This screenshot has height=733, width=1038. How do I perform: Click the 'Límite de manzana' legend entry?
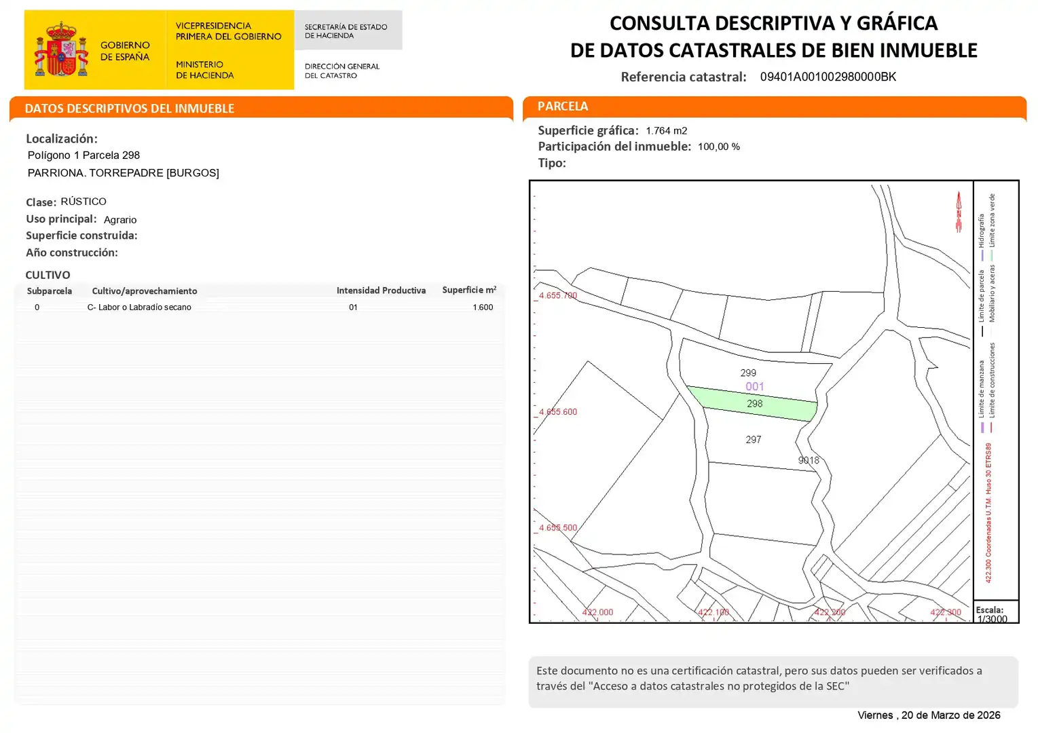(982, 396)
